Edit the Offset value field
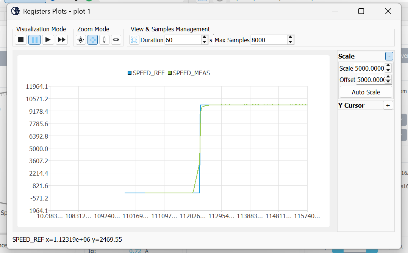 [x=369, y=80]
